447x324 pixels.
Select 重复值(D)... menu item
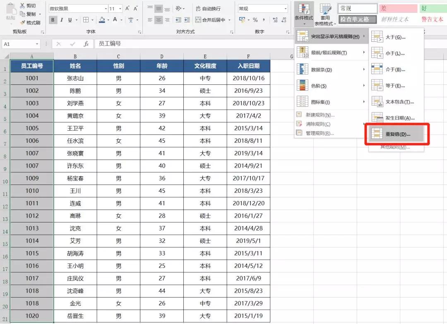[x=396, y=134]
